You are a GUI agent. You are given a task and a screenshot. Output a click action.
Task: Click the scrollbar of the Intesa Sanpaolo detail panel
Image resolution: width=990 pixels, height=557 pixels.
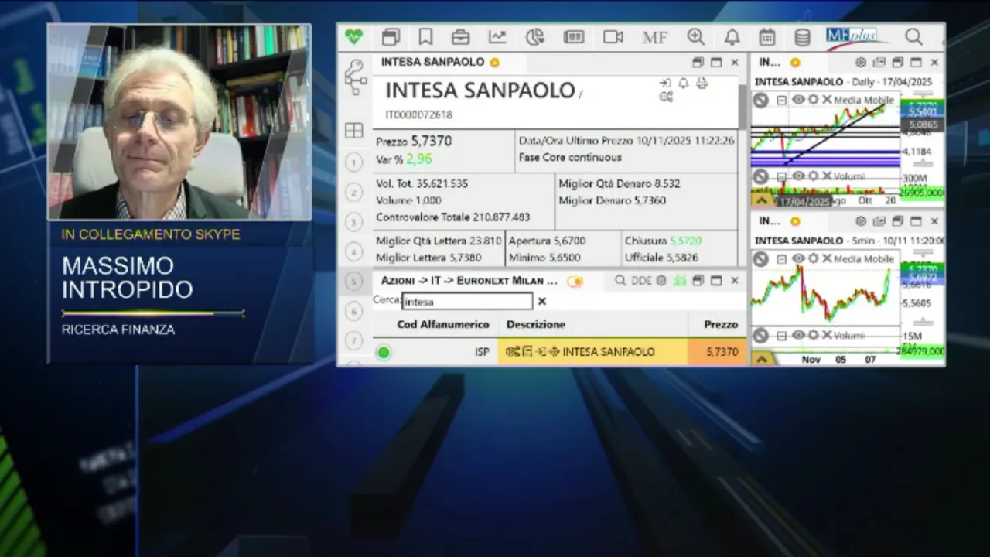pyautogui.click(x=742, y=108)
